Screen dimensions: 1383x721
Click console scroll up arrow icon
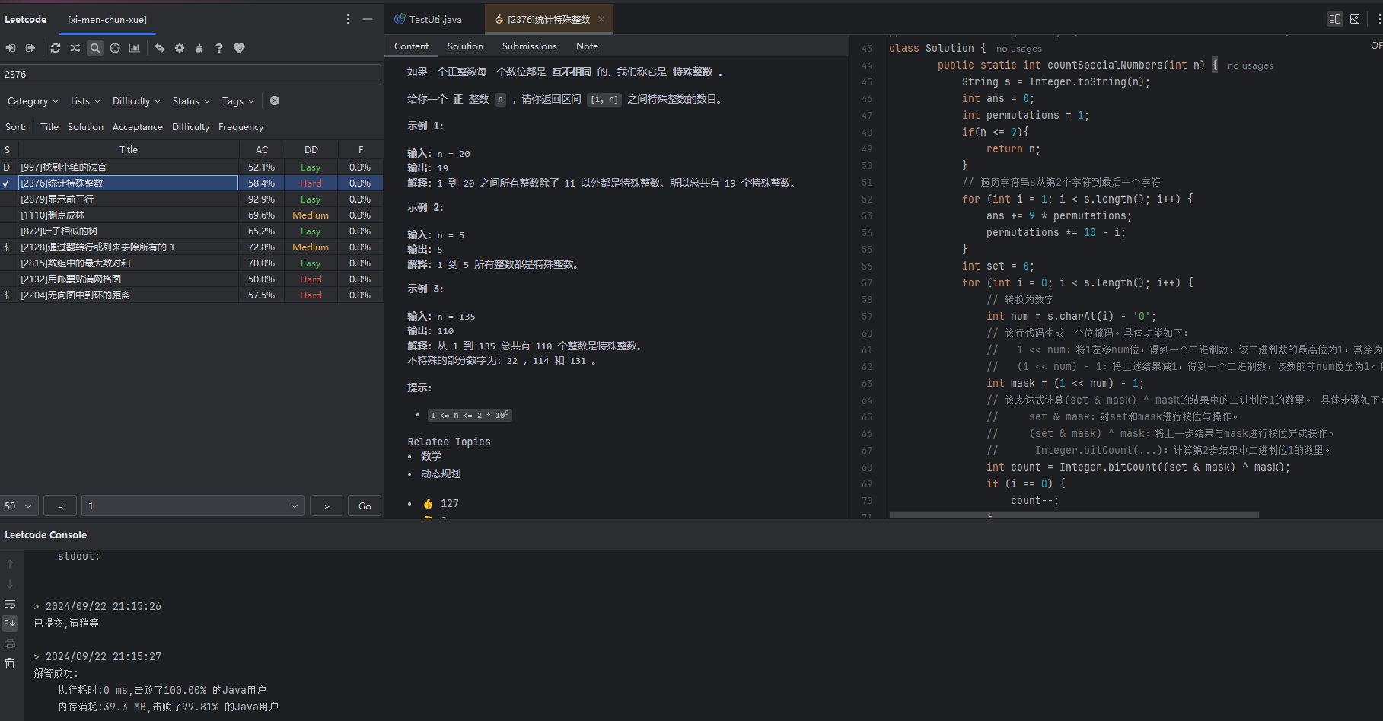tap(10, 564)
